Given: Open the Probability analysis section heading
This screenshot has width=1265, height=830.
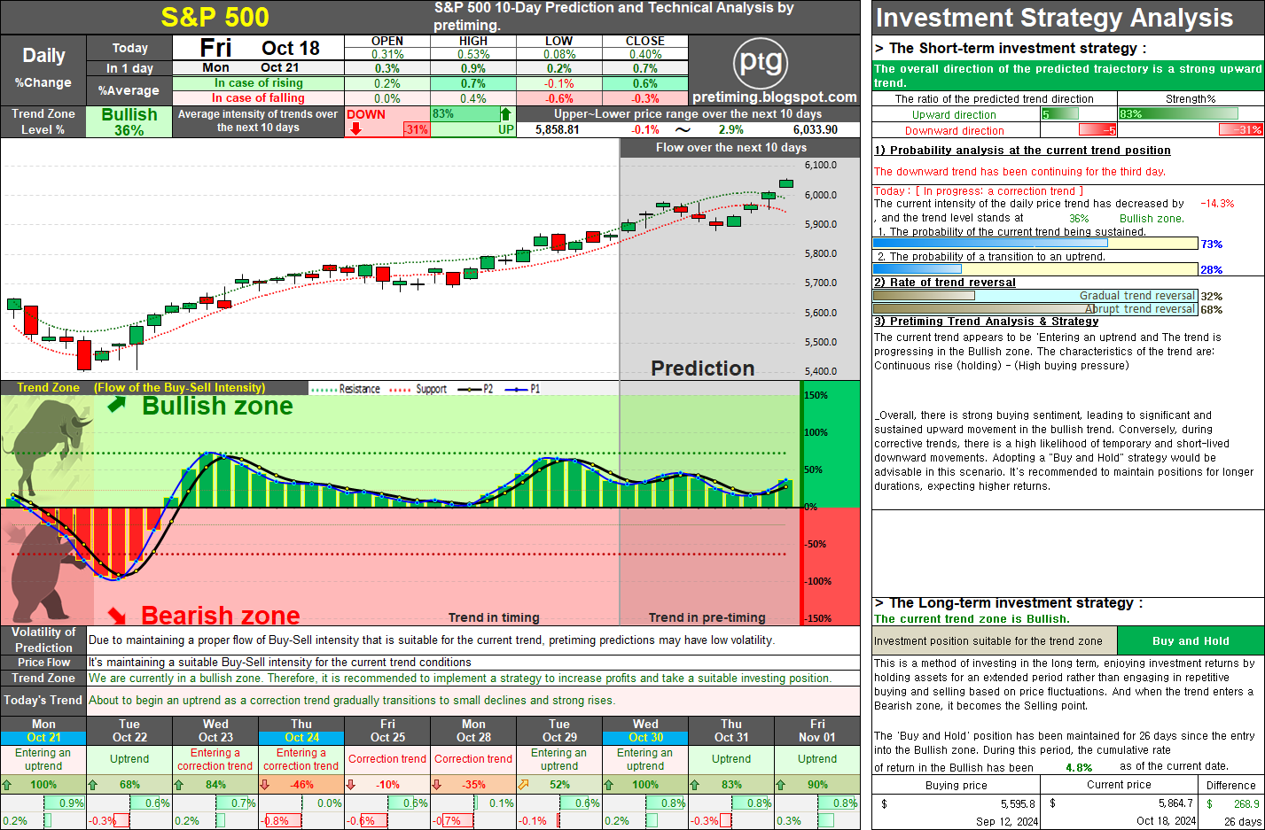Looking at the screenshot, I should pos(1022,151).
